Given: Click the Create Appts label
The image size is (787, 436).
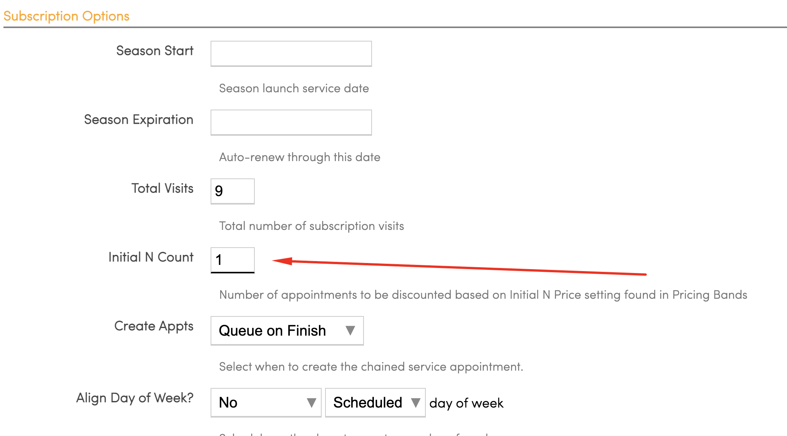Looking at the screenshot, I should click(154, 326).
